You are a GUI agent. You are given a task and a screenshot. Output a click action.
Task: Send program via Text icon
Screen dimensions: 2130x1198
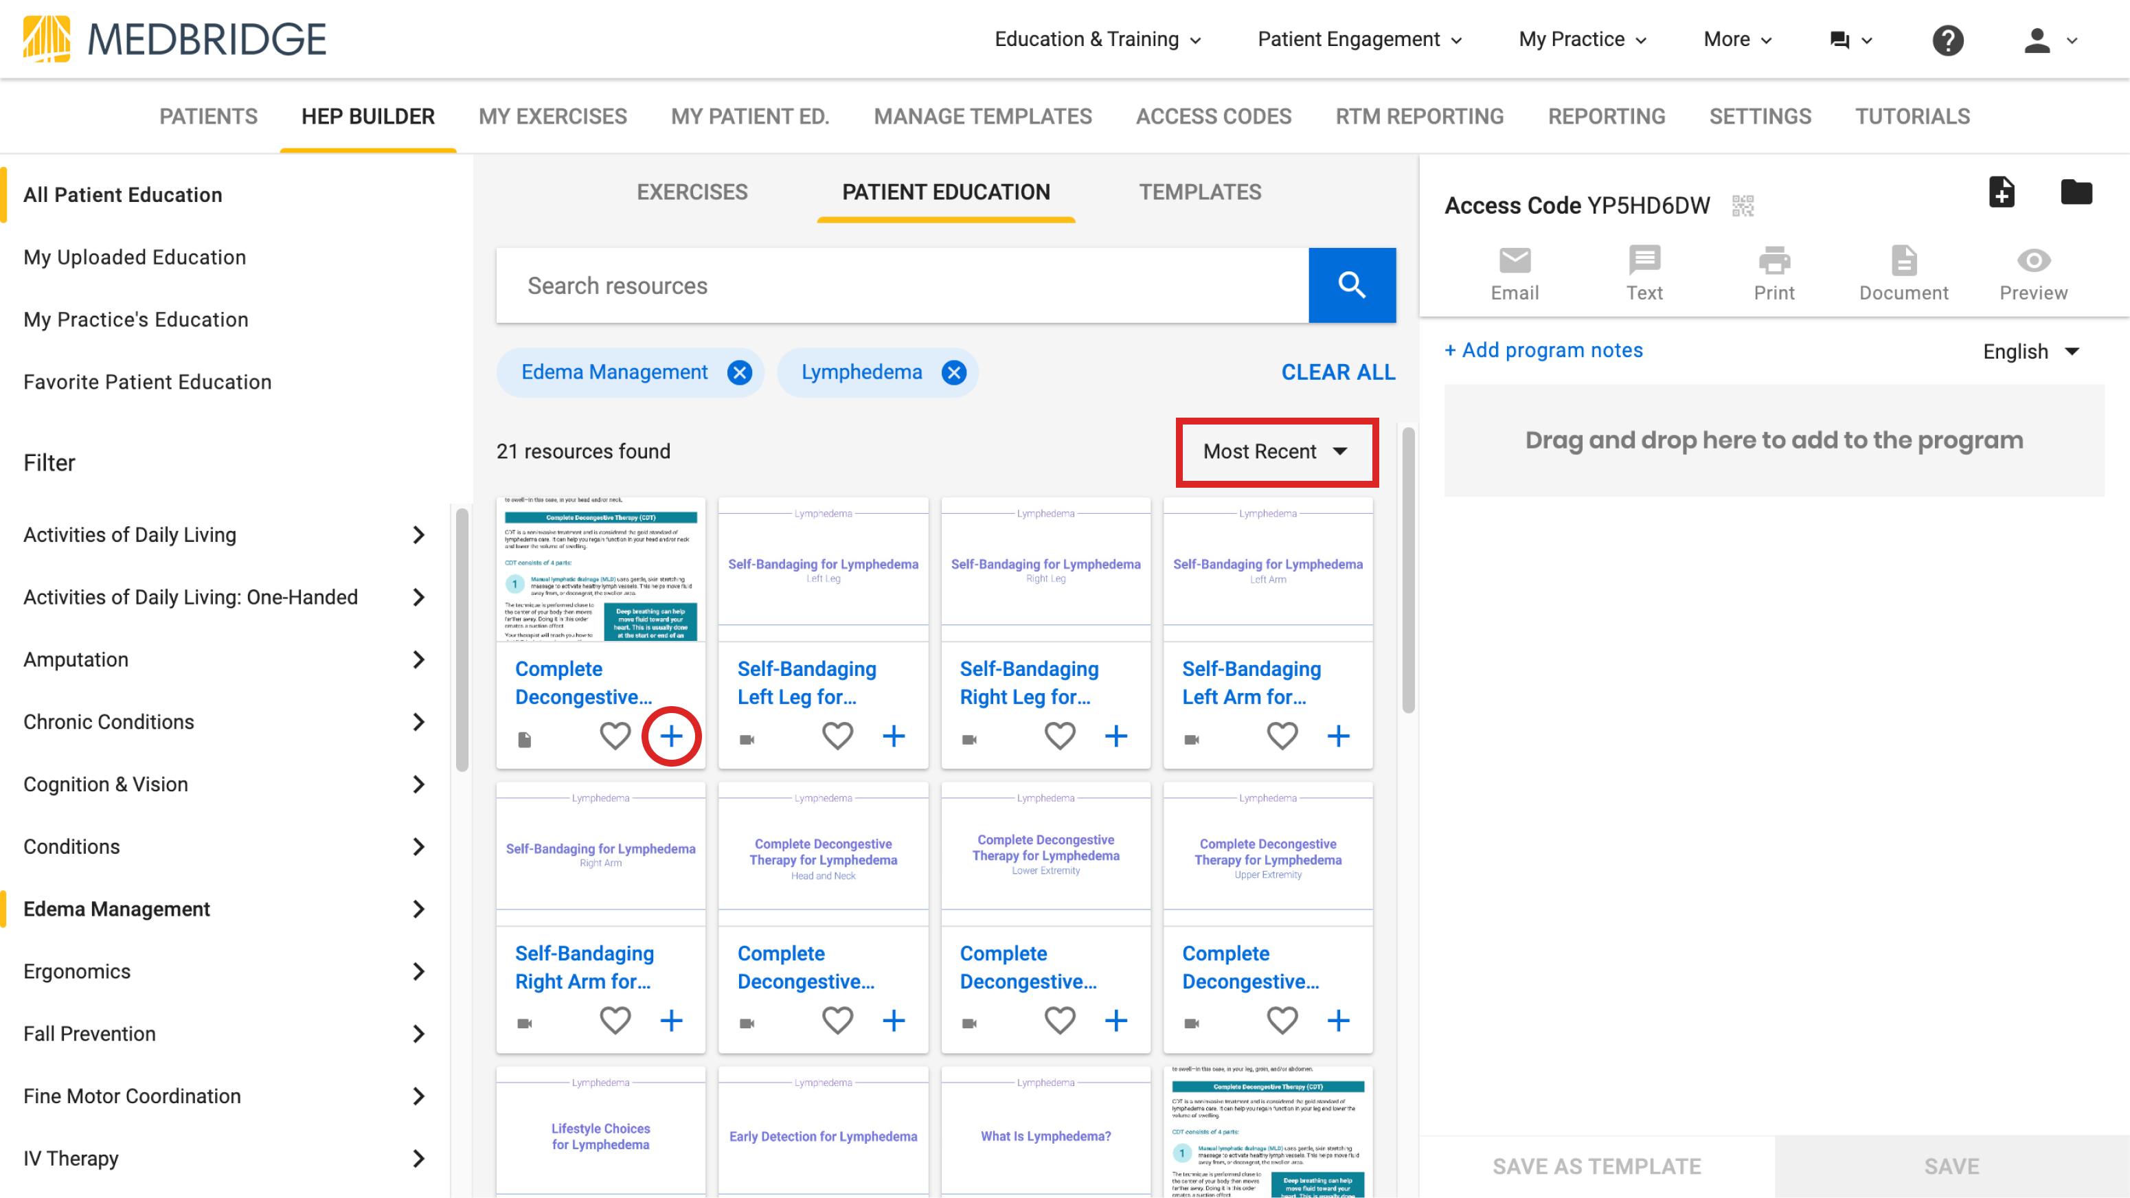click(x=1644, y=273)
